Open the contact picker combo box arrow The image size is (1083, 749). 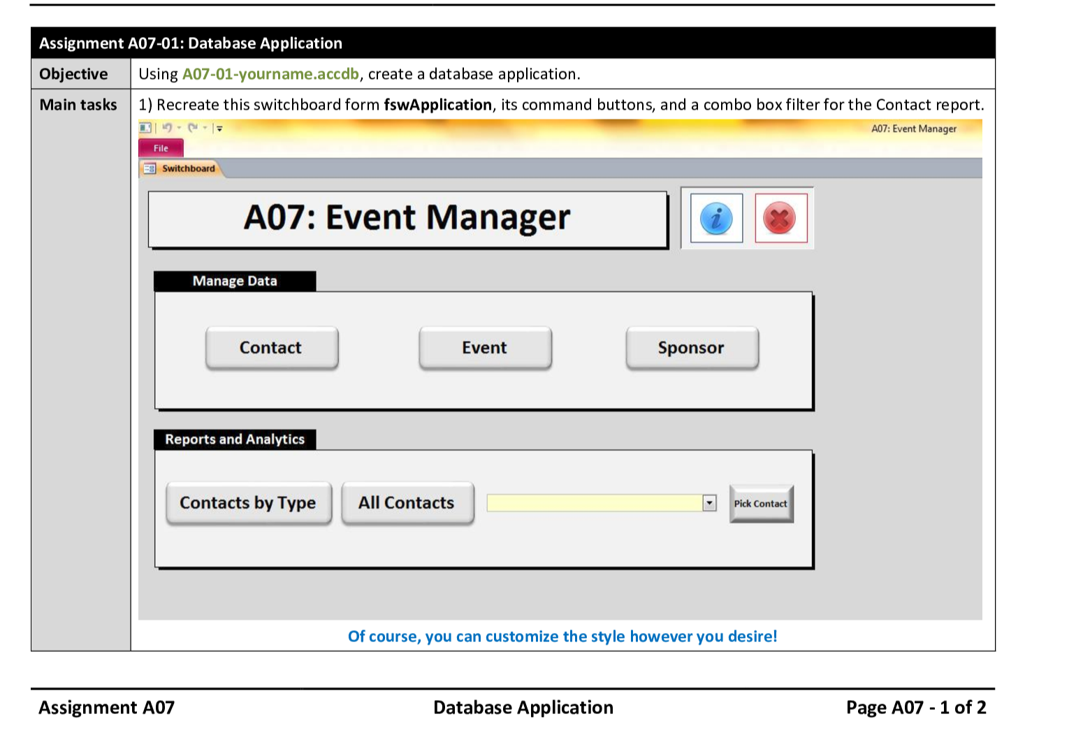[709, 503]
